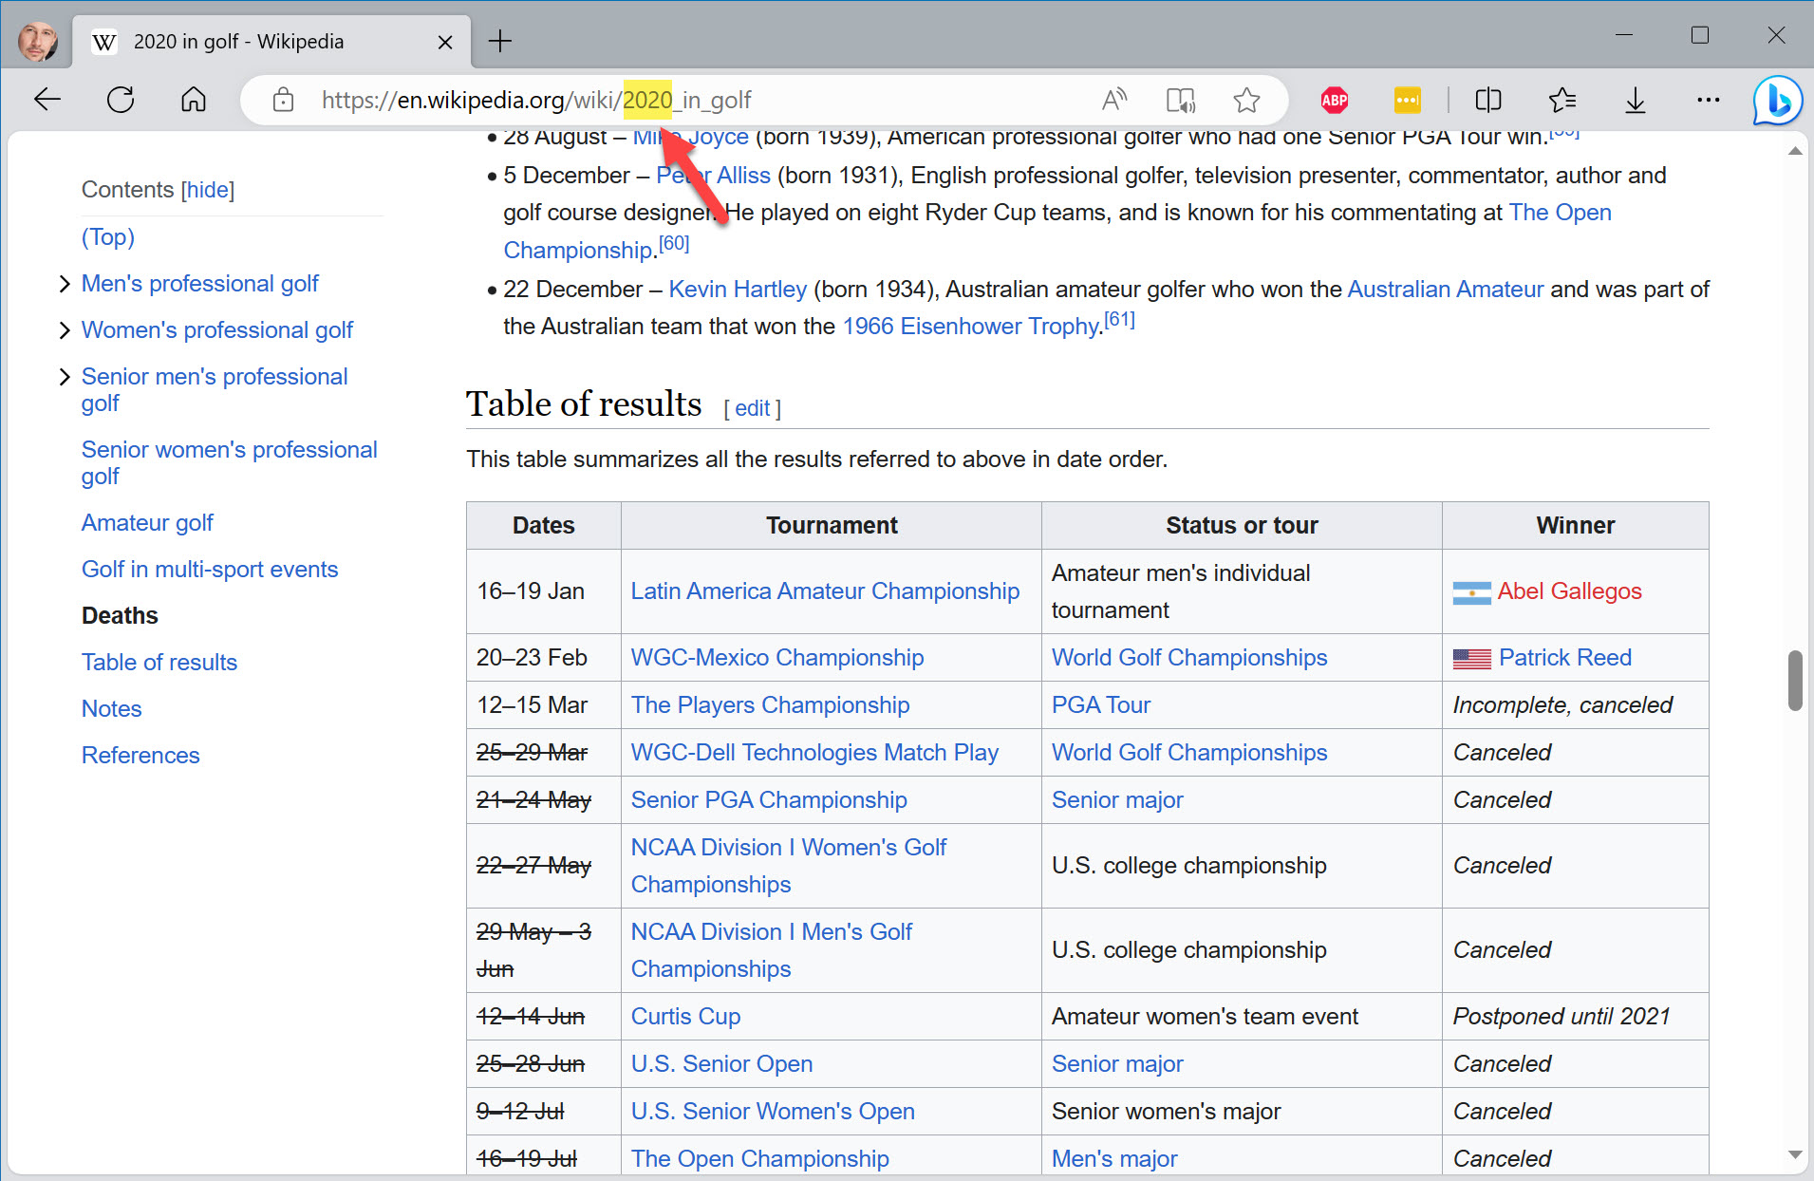Close the 2020 in golf tab
This screenshot has width=1814, height=1181.
[x=444, y=42]
